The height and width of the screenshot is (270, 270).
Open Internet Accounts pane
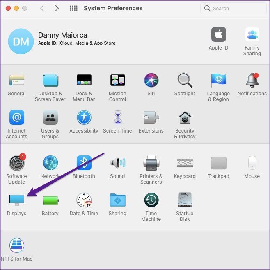(x=17, y=117)
